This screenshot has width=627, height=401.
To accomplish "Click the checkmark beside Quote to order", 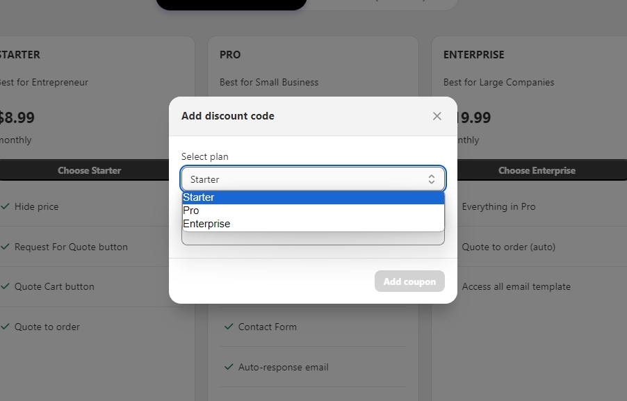I will tap(5, 327).
